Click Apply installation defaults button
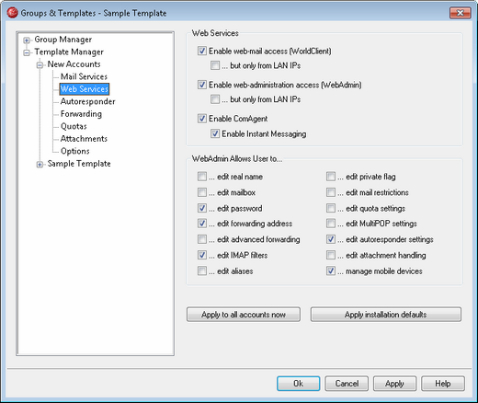 click(386, 315)
